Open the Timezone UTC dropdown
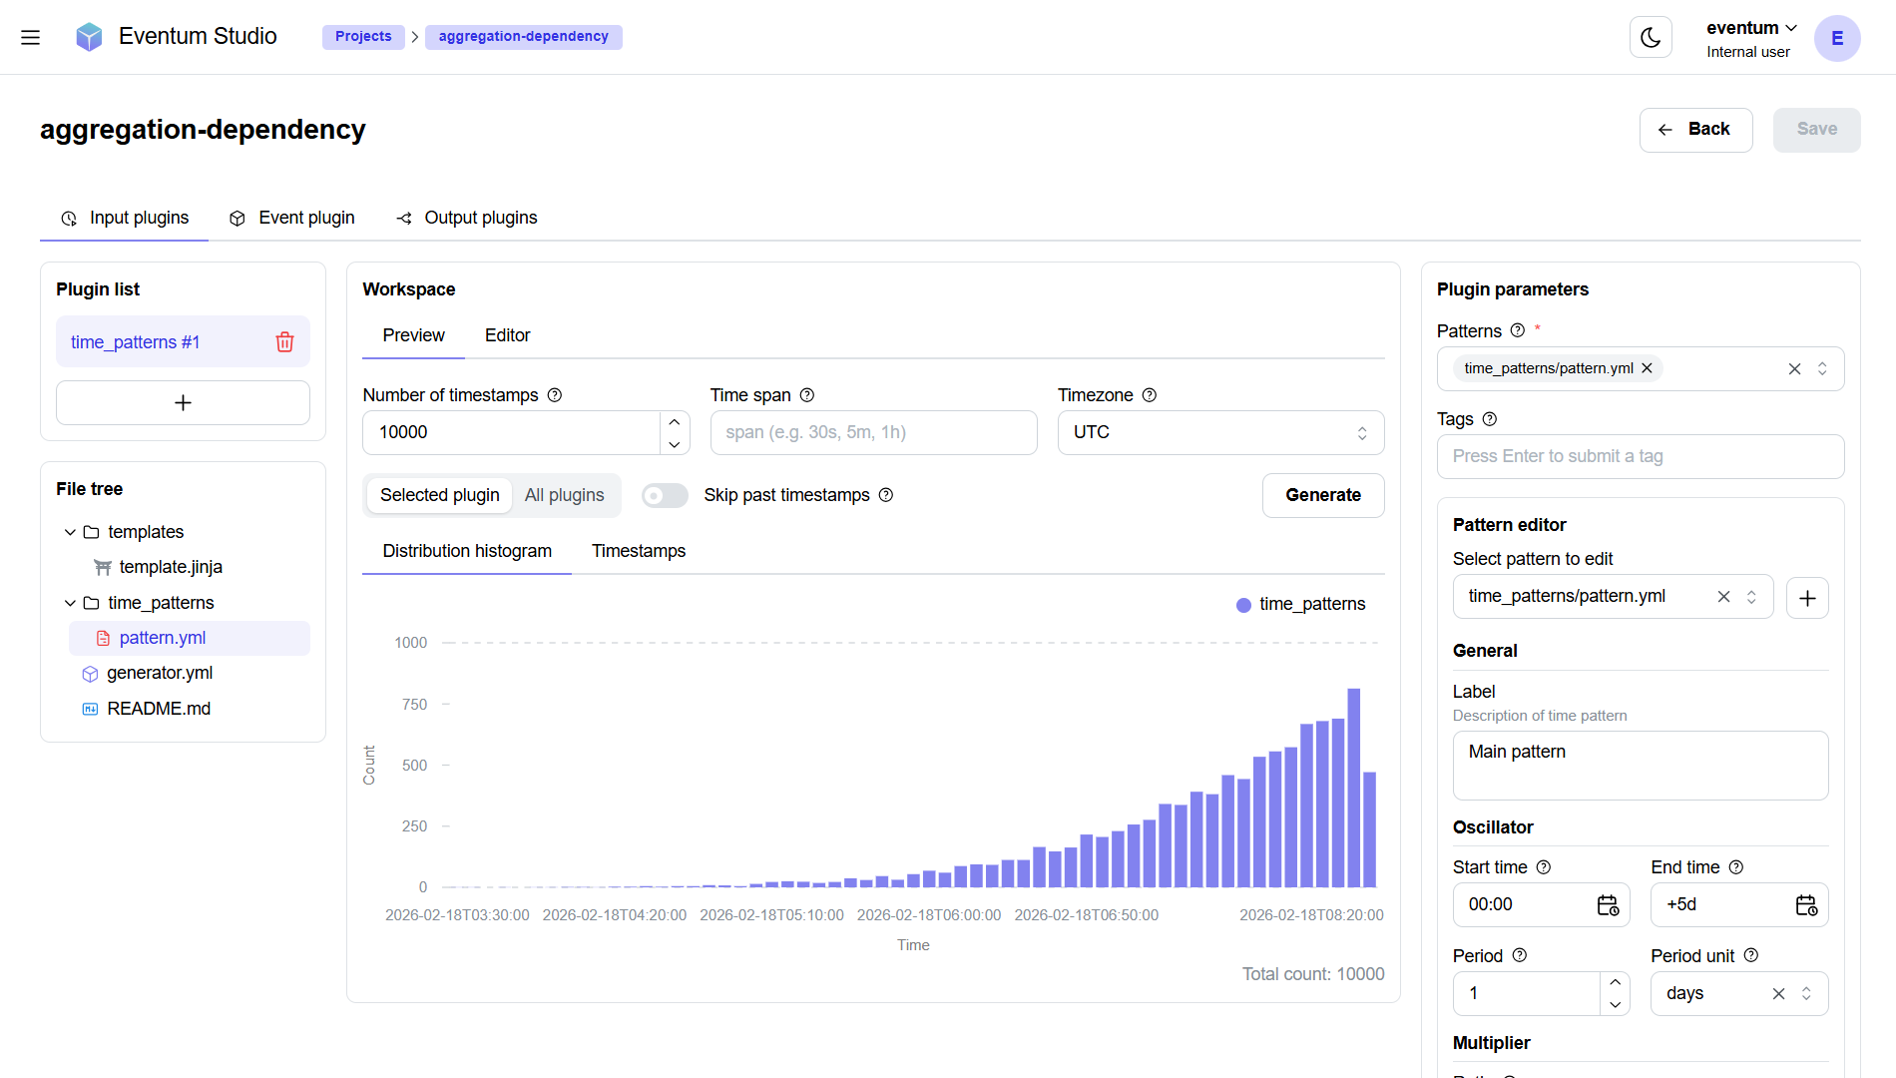The height and width of the screenshot is (1078, 1896). coord(1219,433)
